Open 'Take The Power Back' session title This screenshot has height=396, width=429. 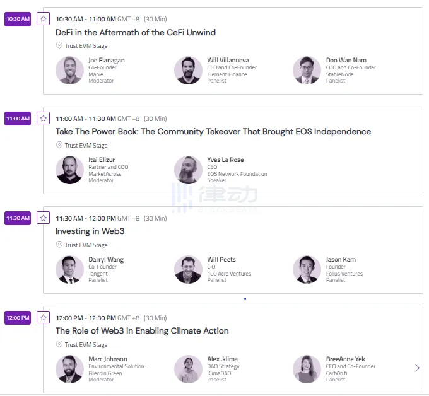coord(213,132)
